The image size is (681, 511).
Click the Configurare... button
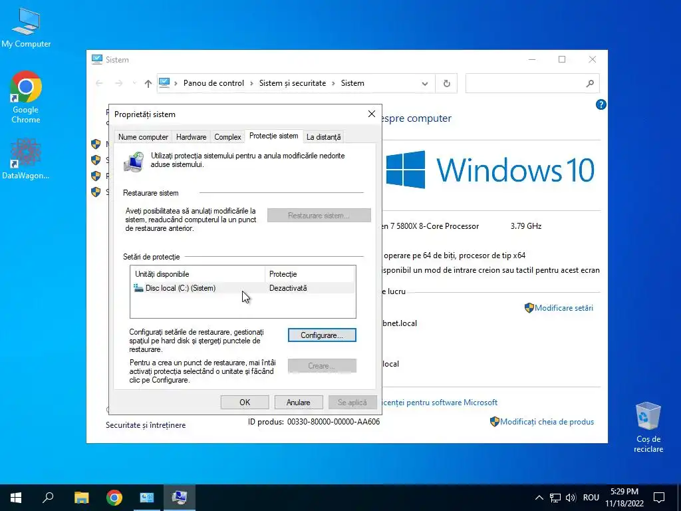pyautogui.click(x=322, y=335)
